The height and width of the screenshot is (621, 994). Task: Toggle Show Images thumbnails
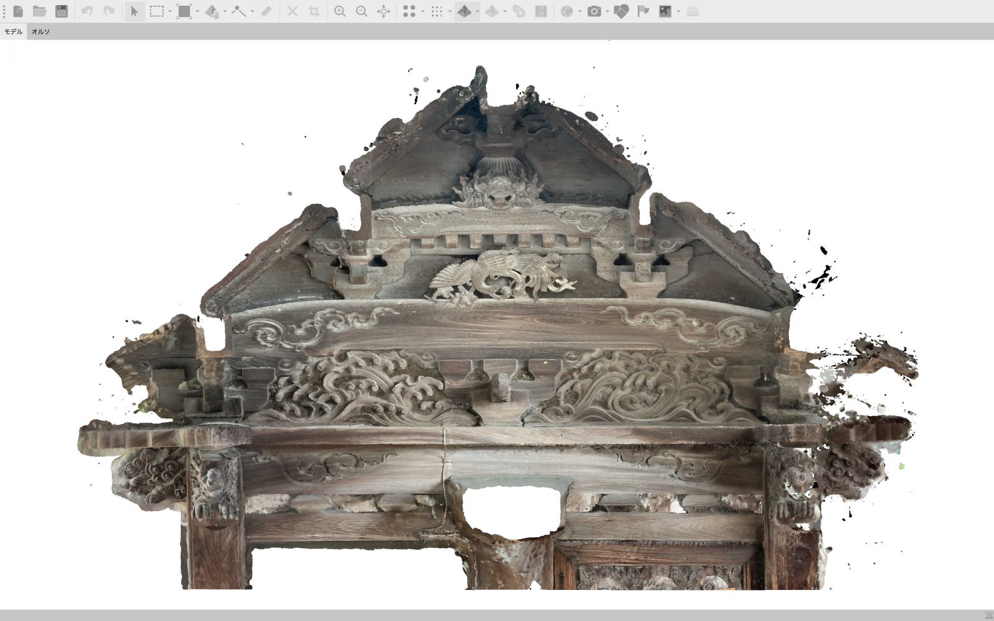[x=665, y=11]
